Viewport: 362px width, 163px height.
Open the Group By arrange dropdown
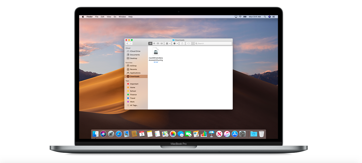pos(168,43)
